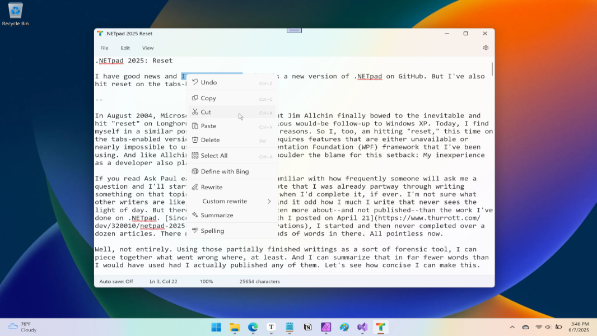Screen dimensions: 597x336
Task: Click the 100% zoom indicator
Action: [207, 282]
